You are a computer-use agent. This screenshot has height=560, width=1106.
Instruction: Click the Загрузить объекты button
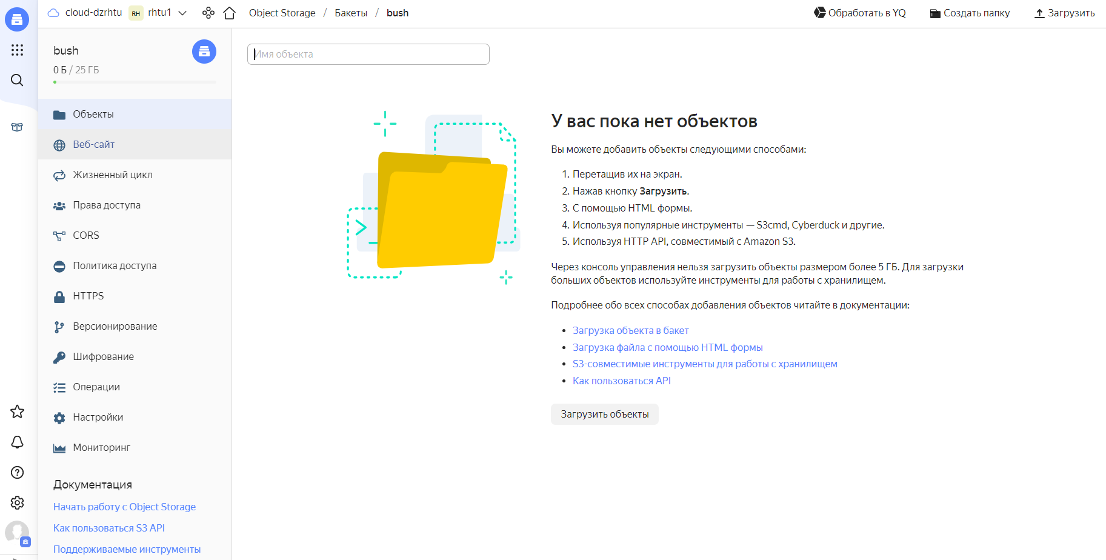point(605,414)
